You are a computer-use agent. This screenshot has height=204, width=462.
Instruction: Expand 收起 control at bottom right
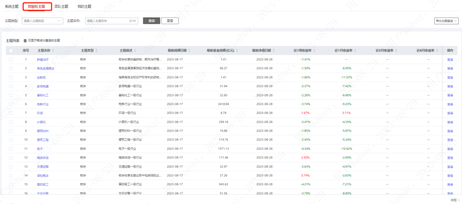pos(455,200)
